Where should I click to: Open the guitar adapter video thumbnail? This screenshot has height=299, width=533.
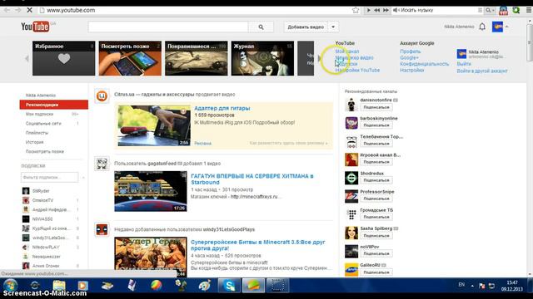coord(154,125)
